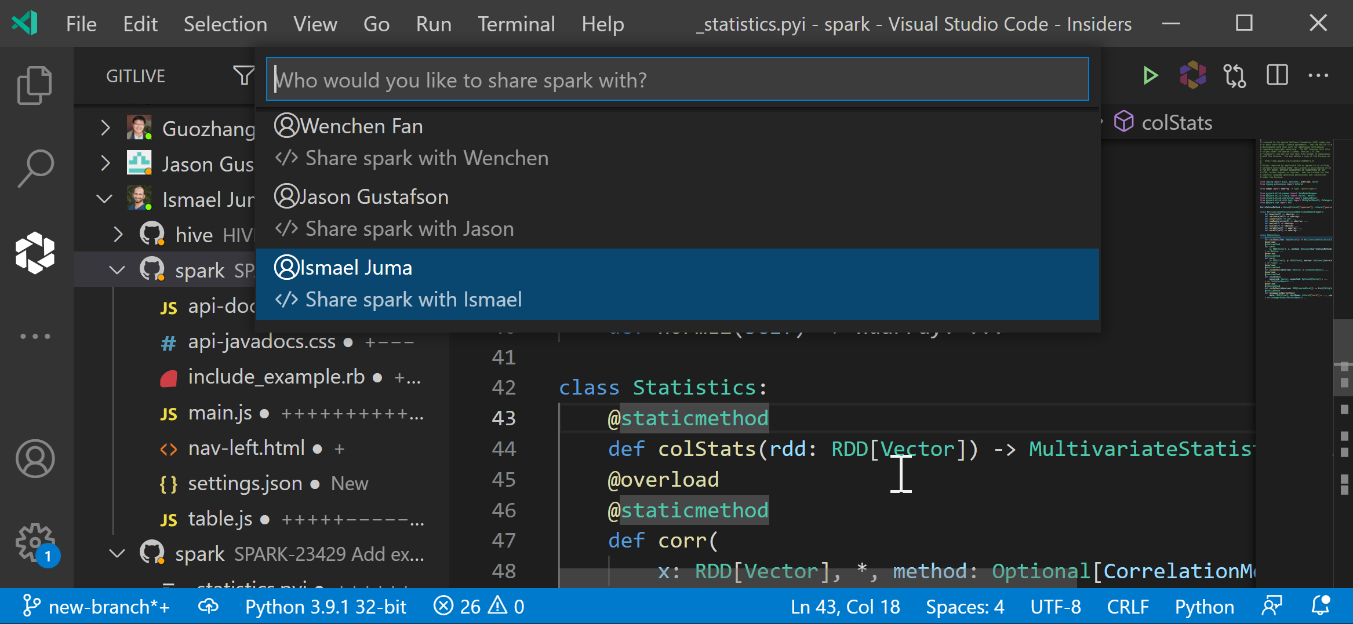
Task: Run the file with the play icon
Action: coord(1151,75)
